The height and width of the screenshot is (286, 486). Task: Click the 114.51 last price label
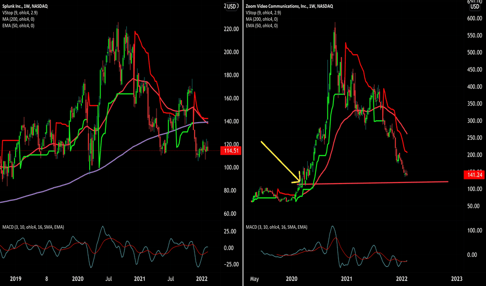(230, 151)
